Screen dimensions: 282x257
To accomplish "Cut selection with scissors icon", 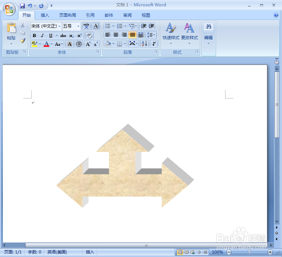I will [x=23, y=25].
